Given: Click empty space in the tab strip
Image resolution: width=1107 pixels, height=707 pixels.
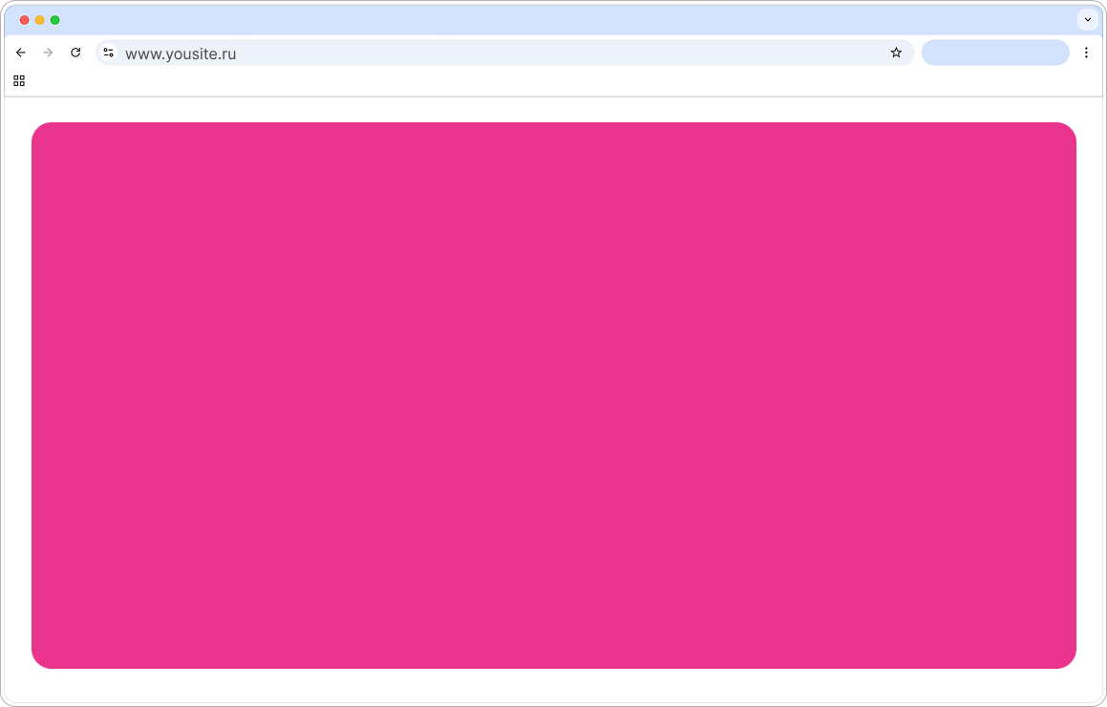Looking at the screenshot, I should pyautogui.click(x=564, y=20).
